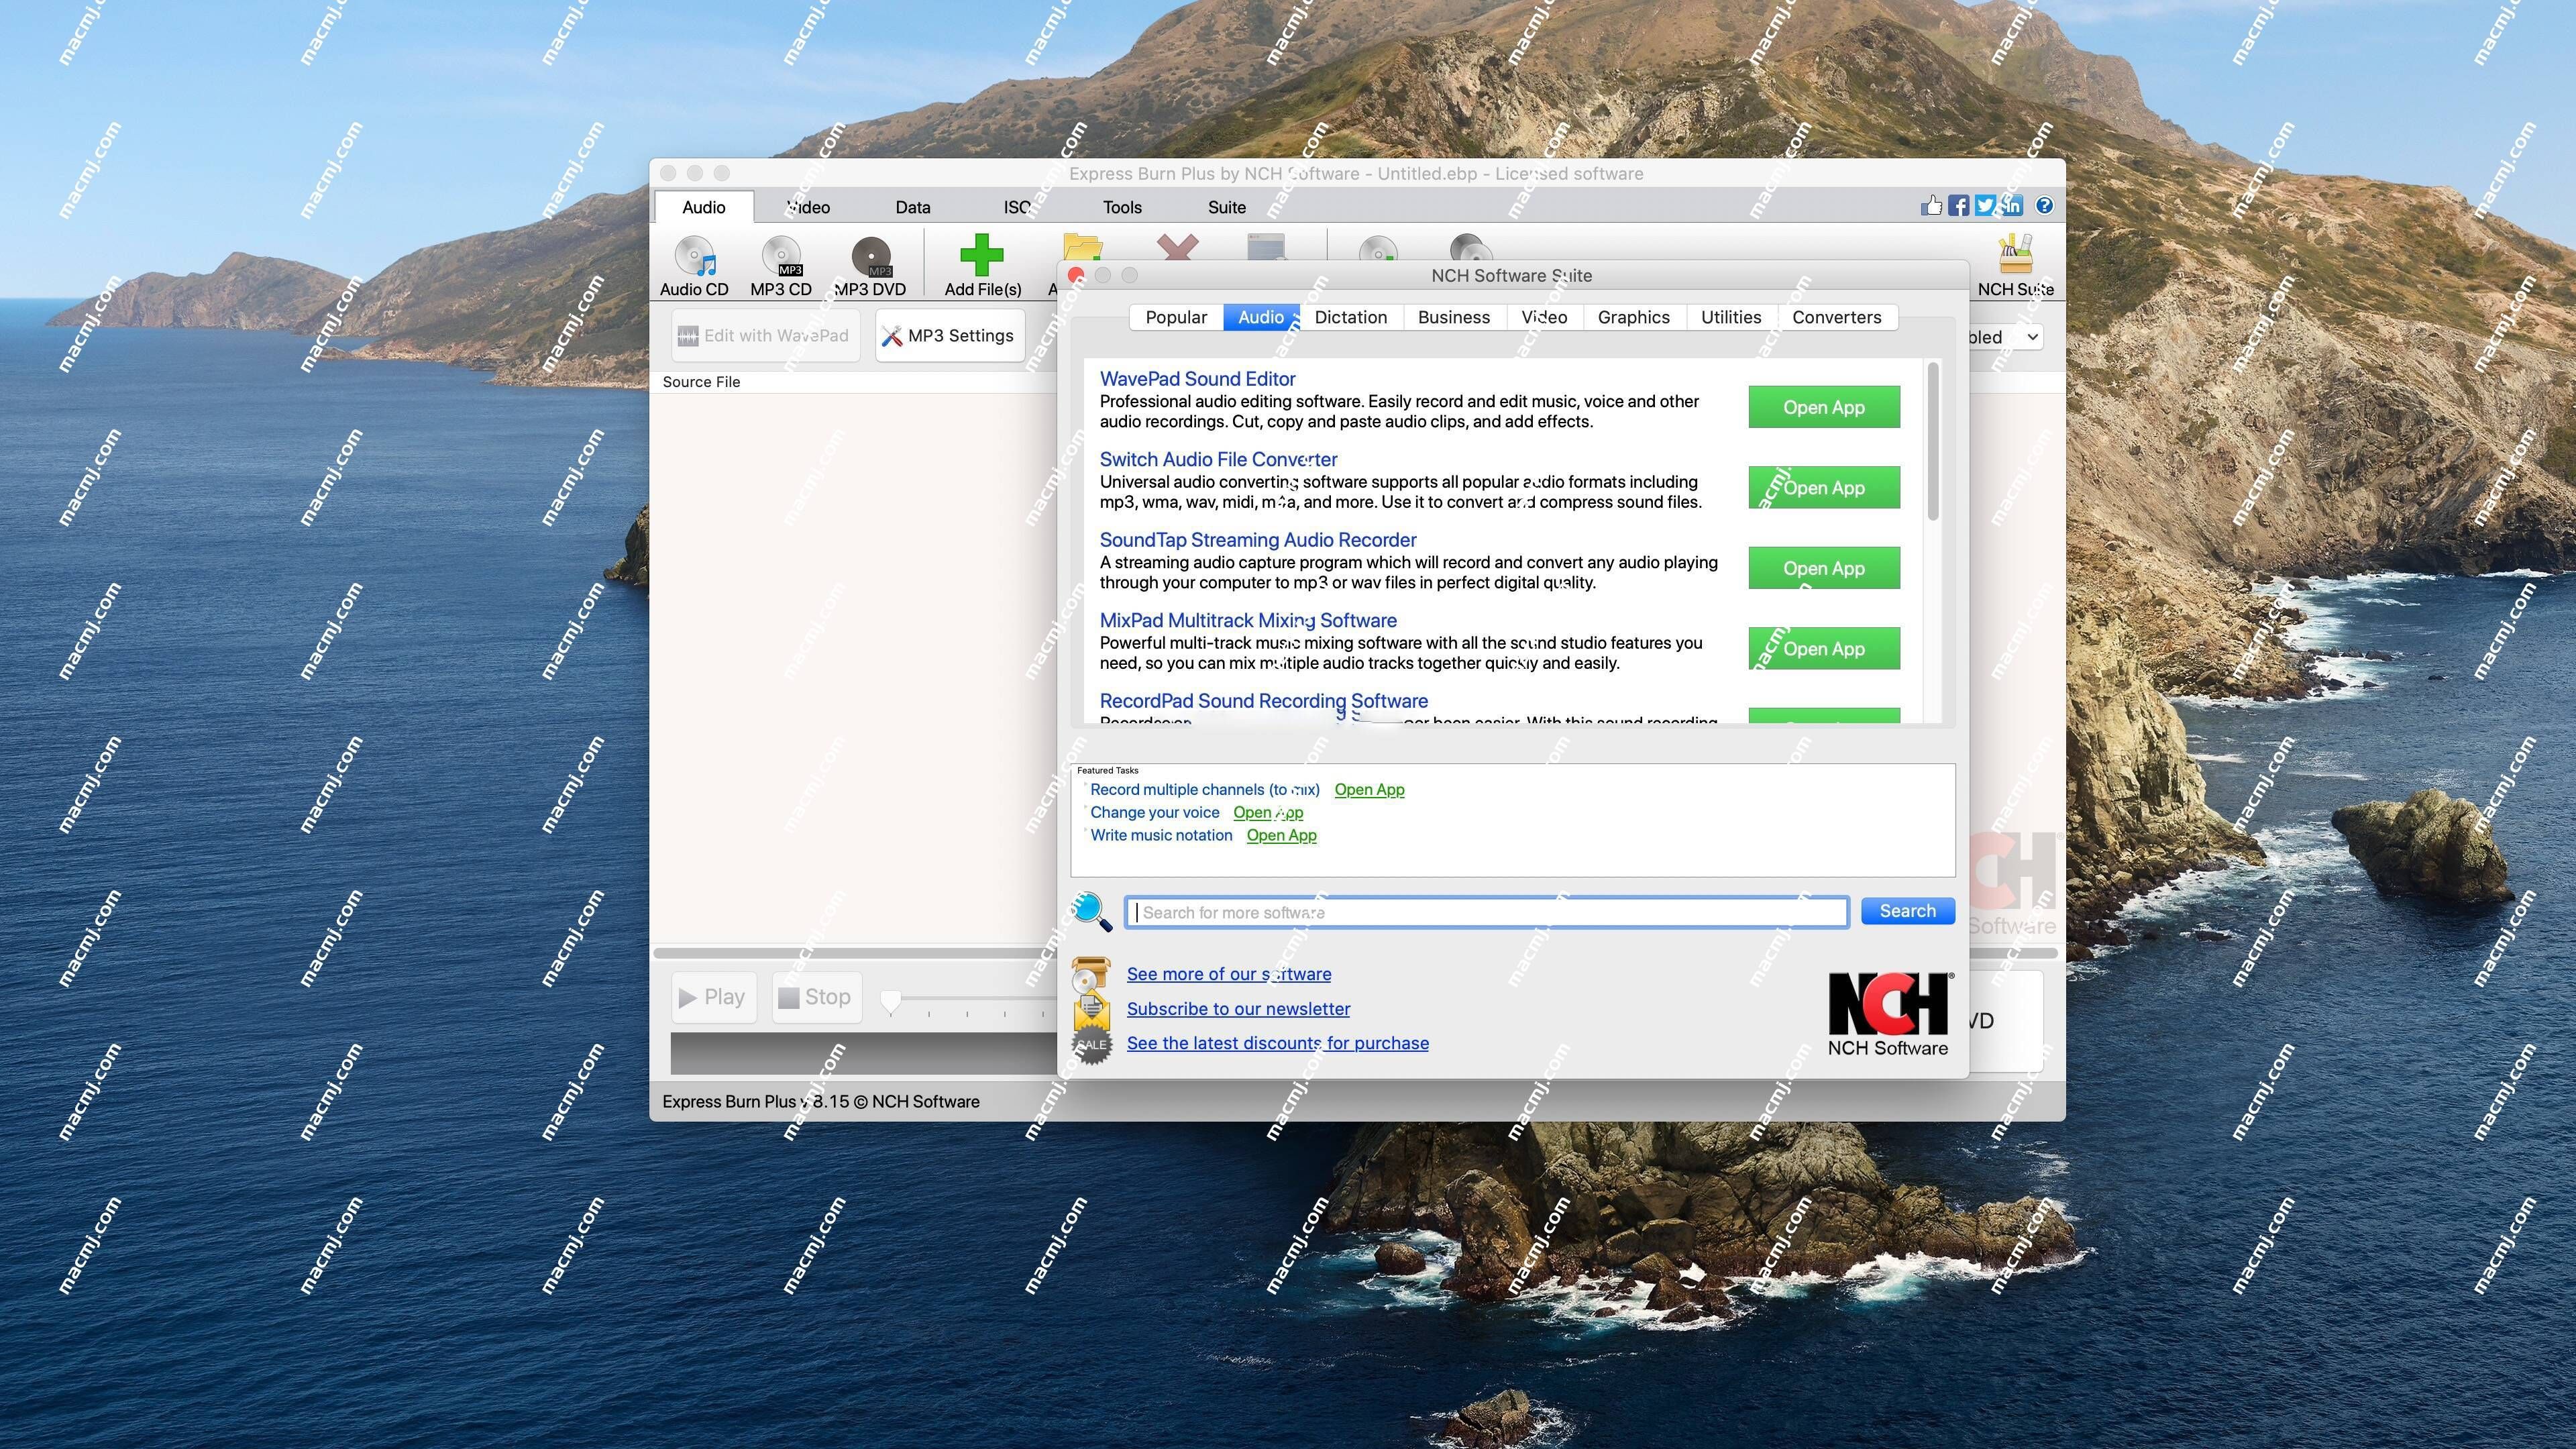Open the ISO tab in Express Burn
Screen dimensions: 2576x1449
coord(1018,207)
